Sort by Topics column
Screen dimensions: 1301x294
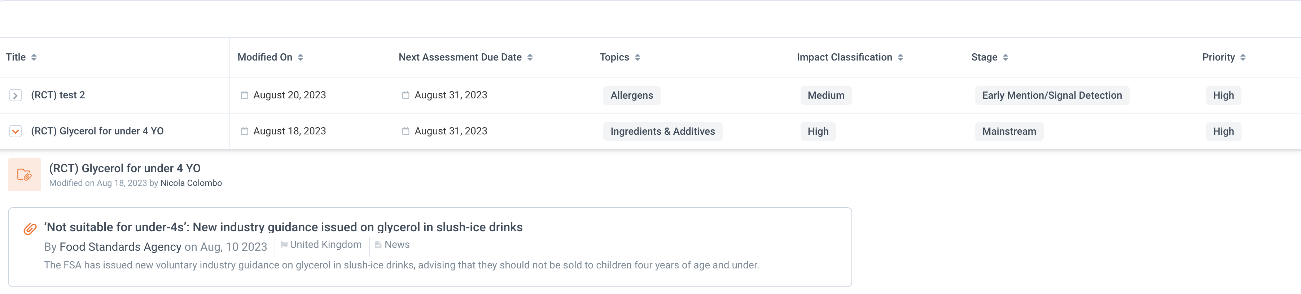click(x=638, y=58)
